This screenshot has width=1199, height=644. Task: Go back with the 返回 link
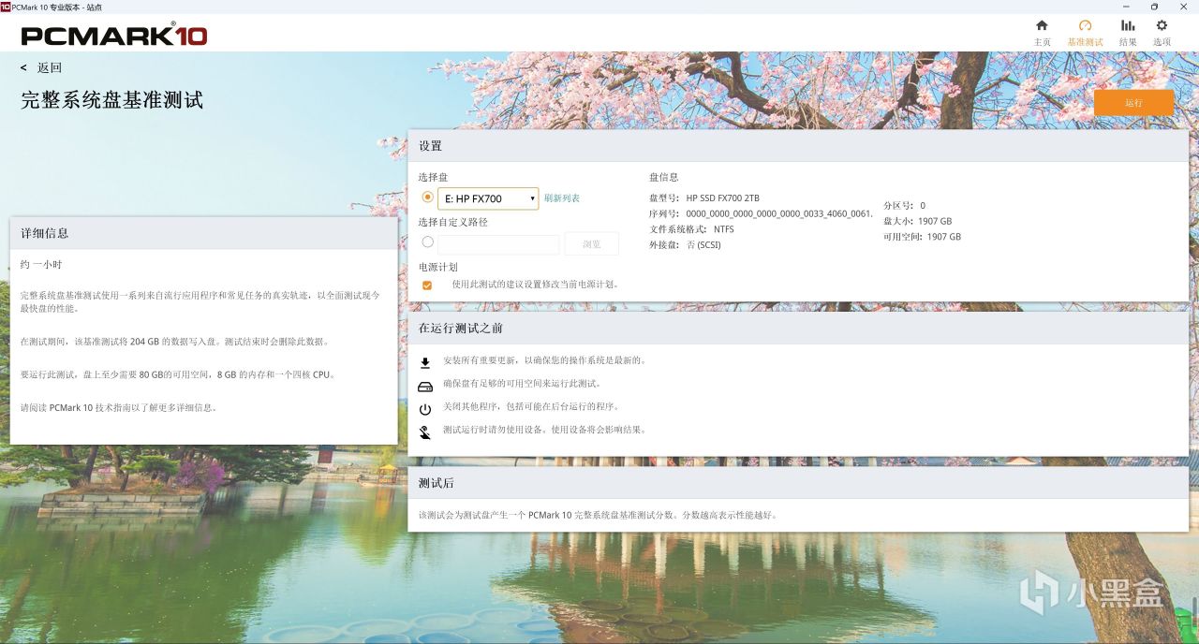(x=42, y=67)
